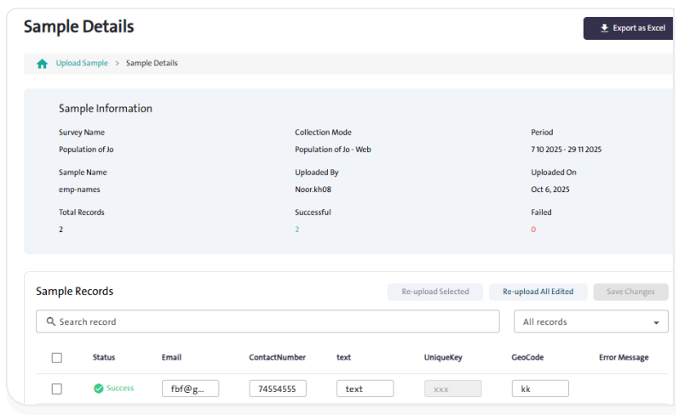Click Re-upload All Edited button
Viewport: 679px width, 415px height.
click(x=538, y=292)
